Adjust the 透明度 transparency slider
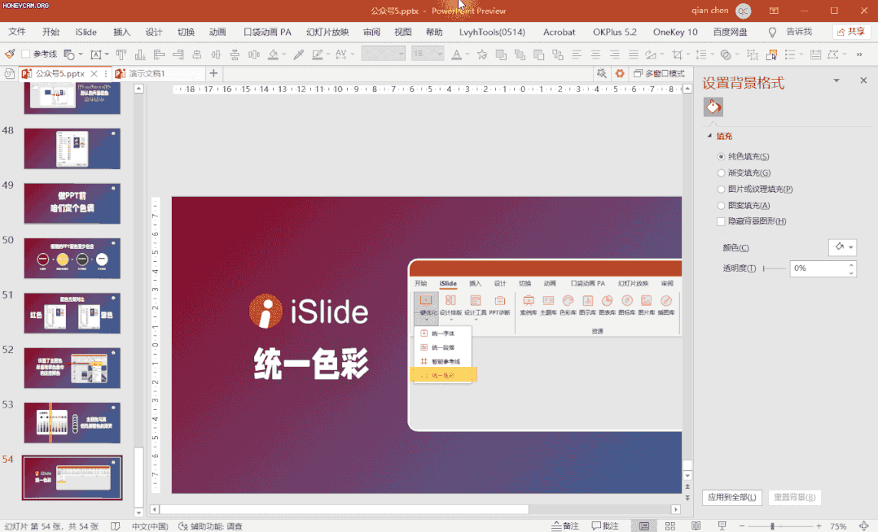878x532 pixels. [774, 268]
